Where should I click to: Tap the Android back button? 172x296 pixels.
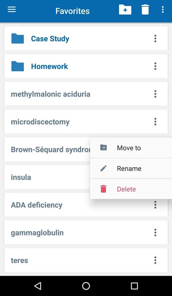pos(38,286)
